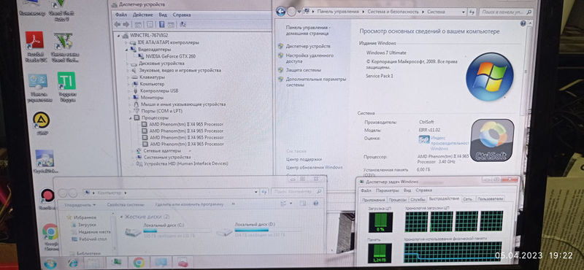
Task: Open Adobe Acrobat Reader desktop shortcut
Action: point(34,40)
